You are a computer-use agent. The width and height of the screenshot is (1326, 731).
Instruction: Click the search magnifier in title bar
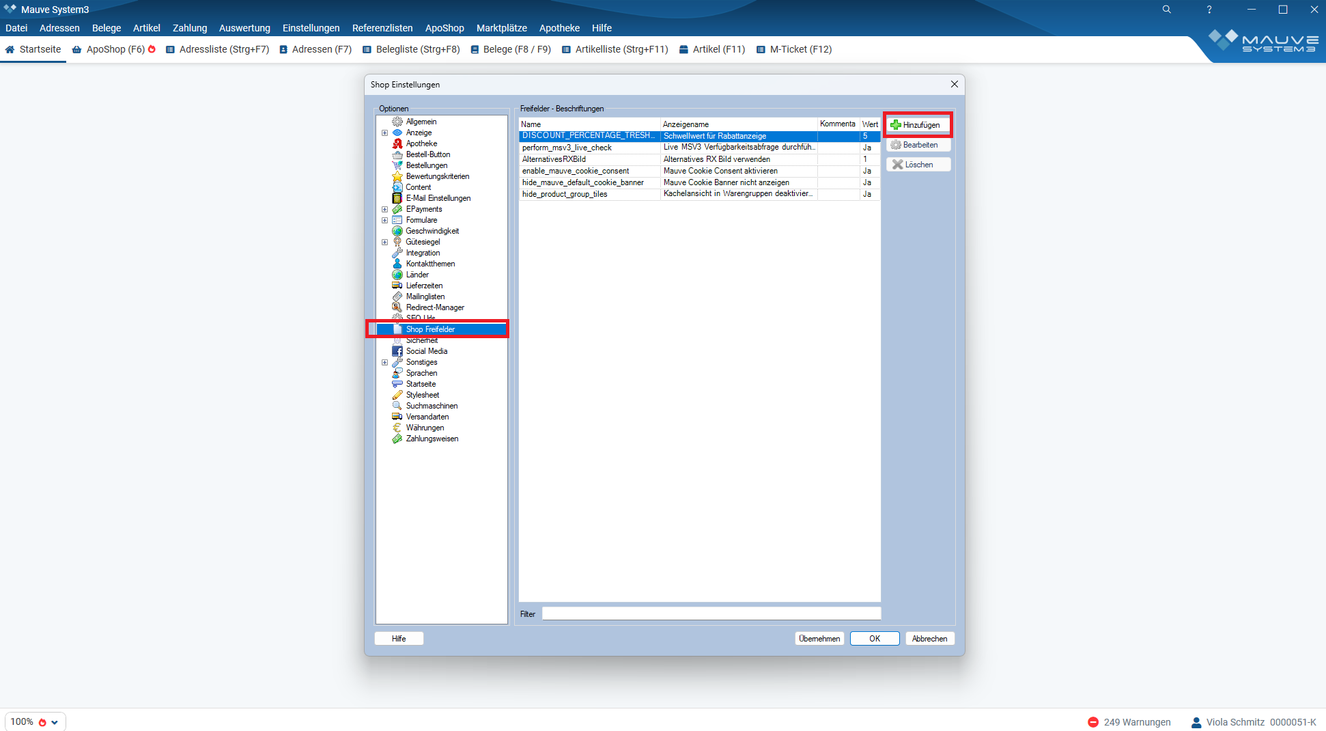pos(1167,10)
